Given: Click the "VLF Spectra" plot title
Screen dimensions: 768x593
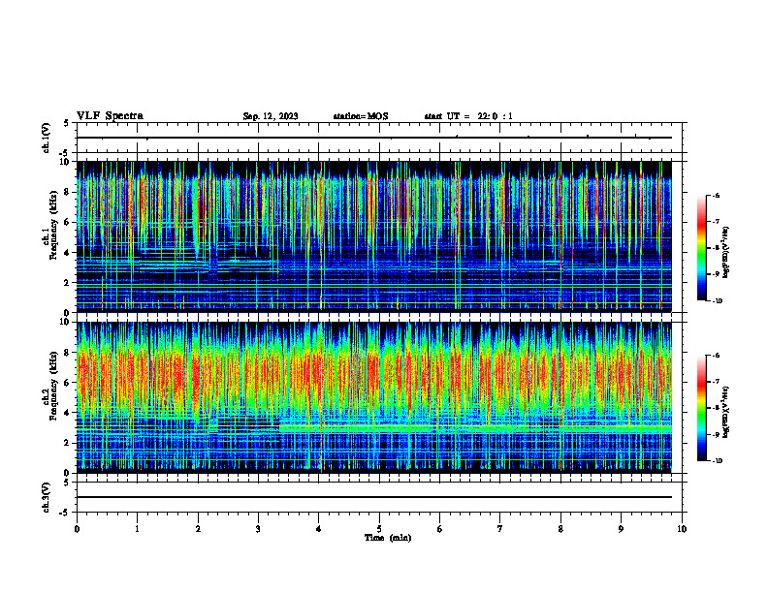Looking at the screenshot, I should coord(110,116).
